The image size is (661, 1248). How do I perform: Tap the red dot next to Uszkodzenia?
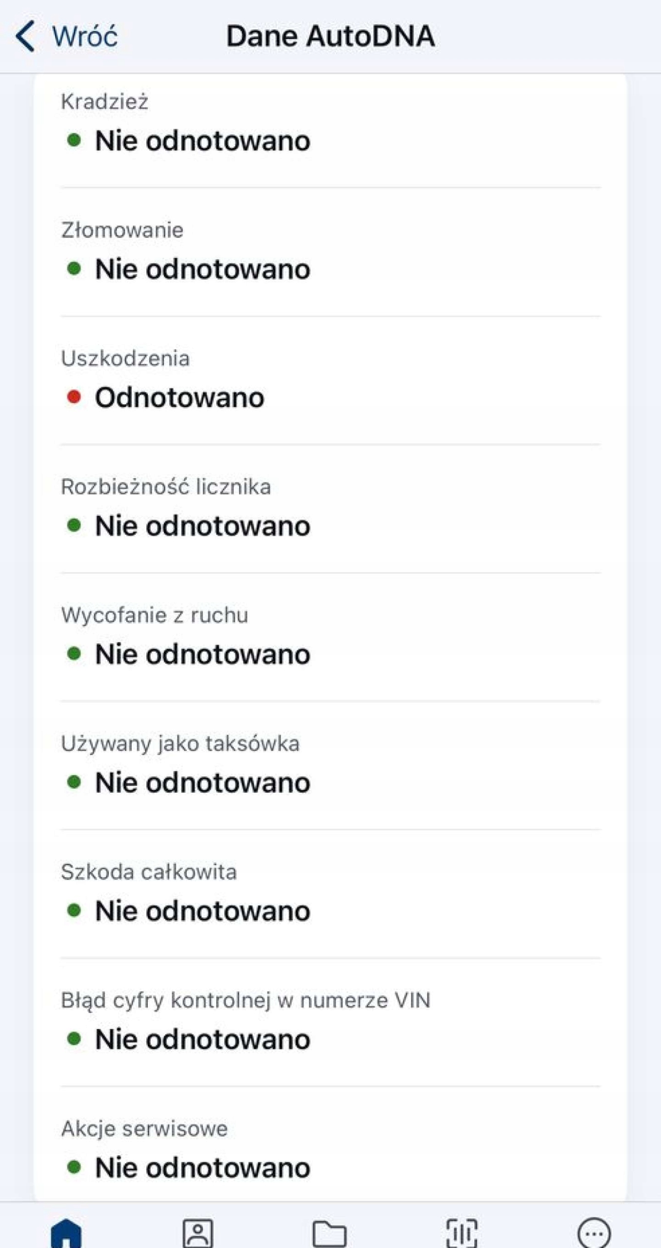[x=74, y=397]
